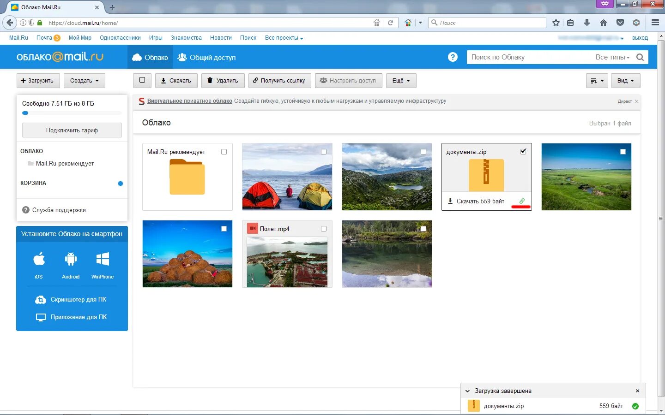Check the haystack photo checkbox

point(224,229)
